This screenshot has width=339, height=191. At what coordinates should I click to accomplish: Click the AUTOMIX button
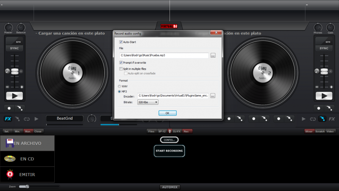(170, 187)
